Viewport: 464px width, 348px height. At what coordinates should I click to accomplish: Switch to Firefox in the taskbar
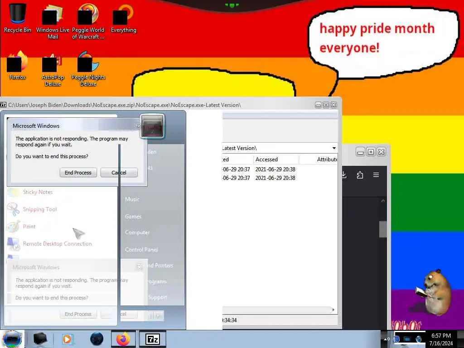pyautogui.click(x=123, y=339)
